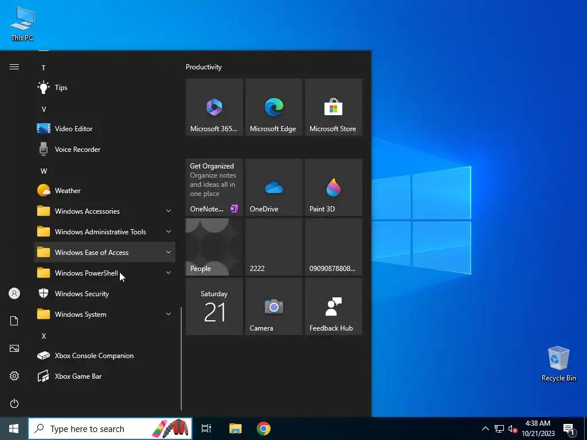
Task: Expand the Windows System folder chevron
Action: (x=169, y=315)
